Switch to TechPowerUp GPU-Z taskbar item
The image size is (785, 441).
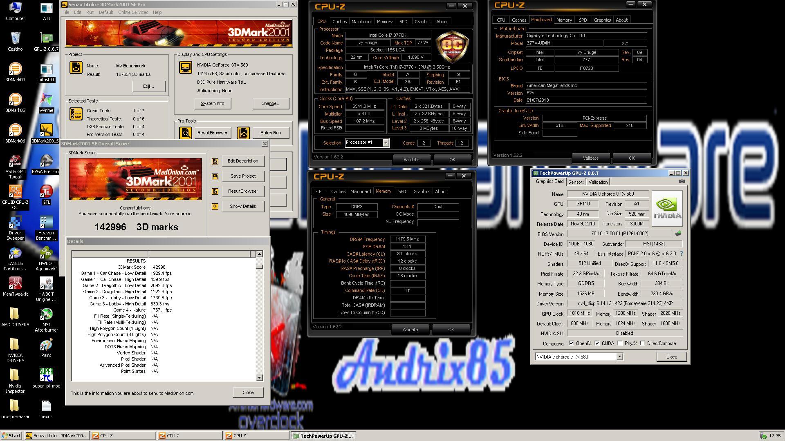323,436
